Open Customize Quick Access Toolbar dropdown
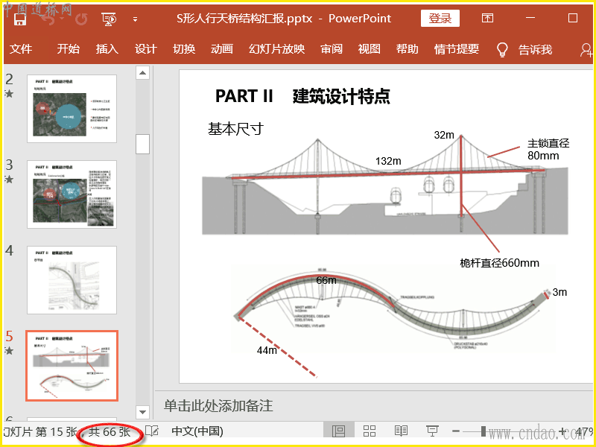The width and height of the screenshot is (596, 447). click(x=135, y=19)
